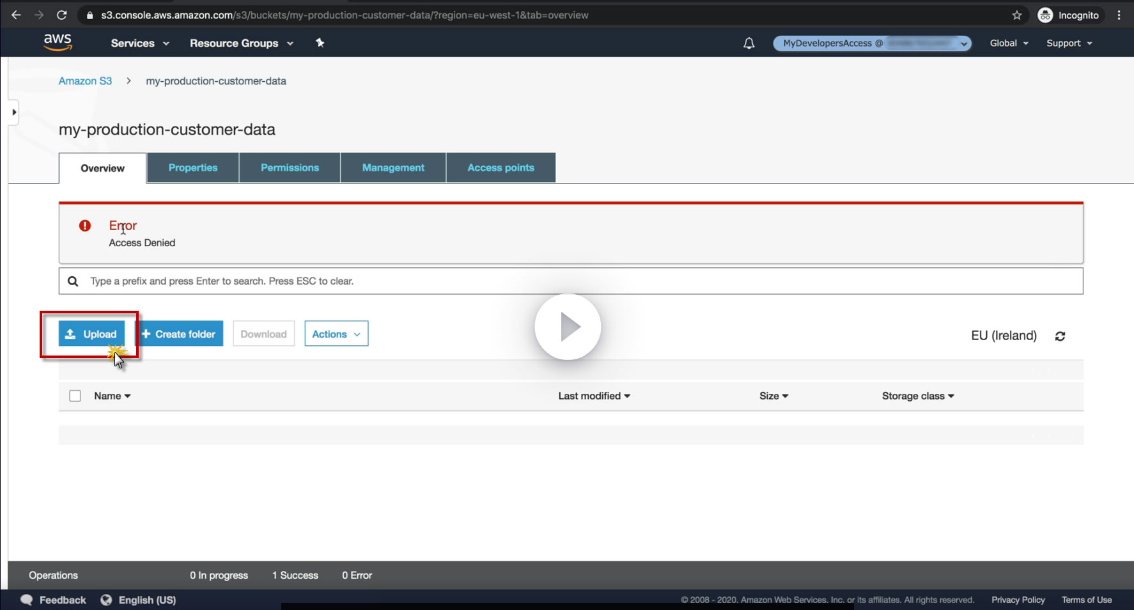
Task: Sort objects by Last modified column
Action: (594, 396)
